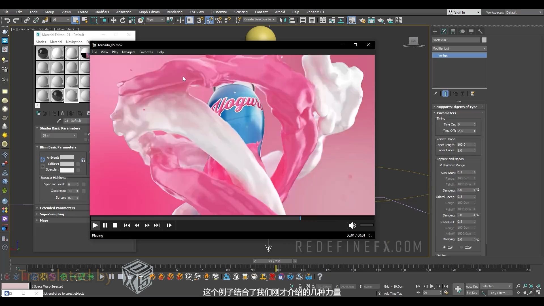Toggle Angle Snap in toolbar
Screen dimensions: 544x306
pyautogui.click(x=209, y=20)
